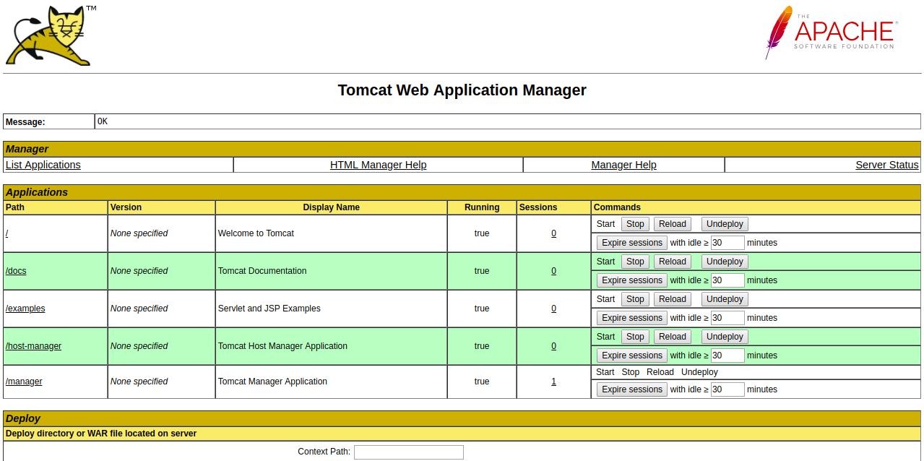Open the Manager Help link
The width and height of the screenshot is (924, 461).
tap(623, 165)
